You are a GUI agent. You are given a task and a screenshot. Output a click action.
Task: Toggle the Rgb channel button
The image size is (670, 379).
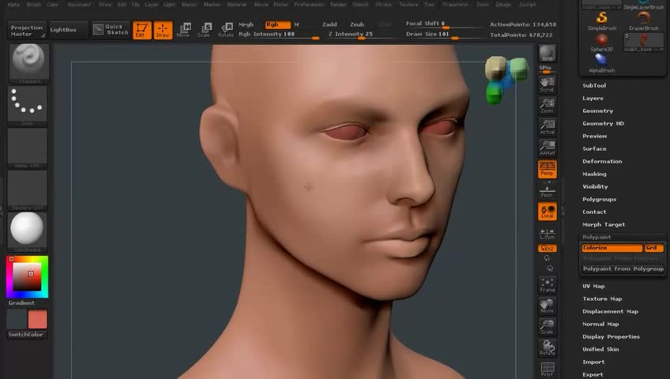coord(277,24)
